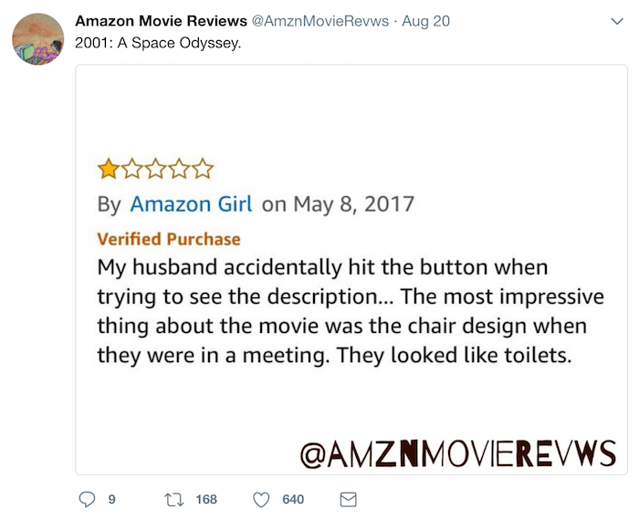
Task: Click the like count showing 640
Action: point(293,500)
